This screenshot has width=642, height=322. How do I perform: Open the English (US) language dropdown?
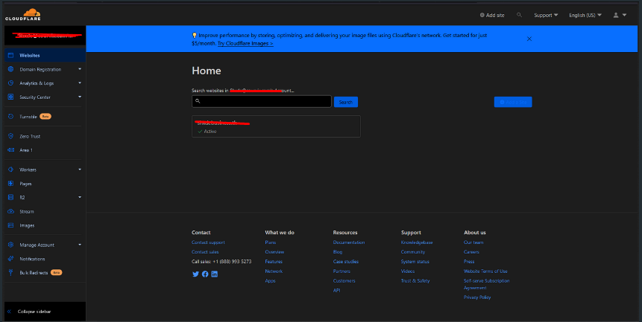(x=585, y=15)
